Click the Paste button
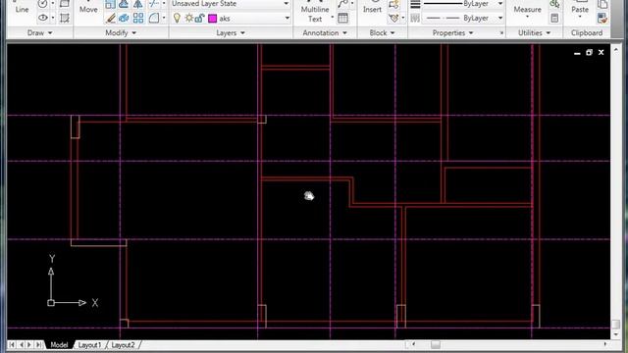Viewport: 628px width, 353px height. pyautogui.click(x=580, y=10)
